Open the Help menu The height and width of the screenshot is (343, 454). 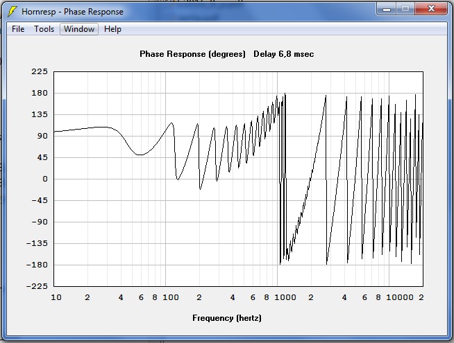click(x=112, y=29)
